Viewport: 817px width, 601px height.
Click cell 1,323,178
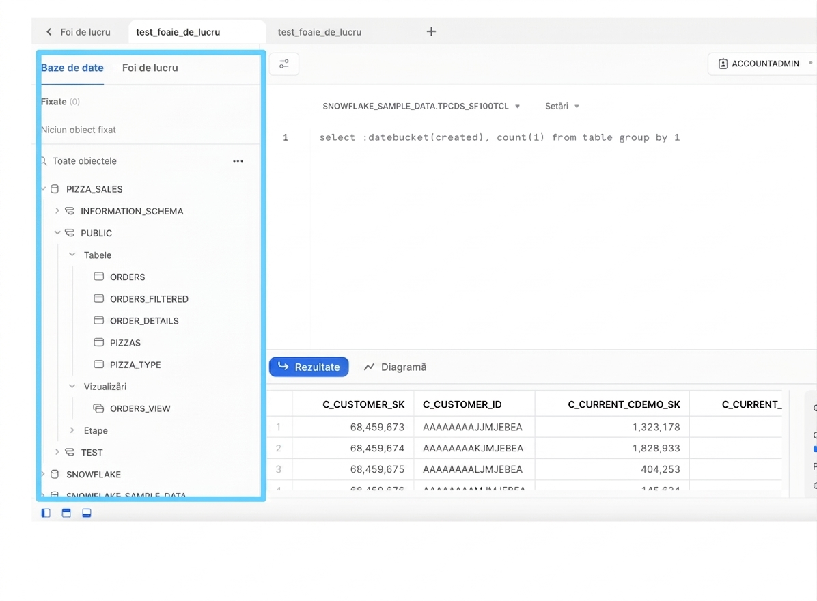tap(656, 427)
